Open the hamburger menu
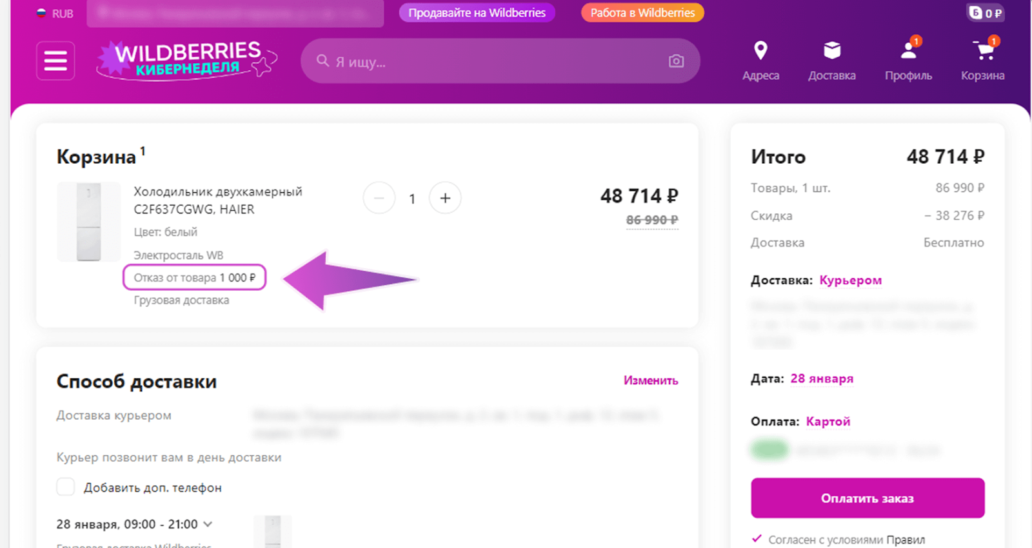The image size is (1032, 548). pyautogui.click(x=55, y=61)
